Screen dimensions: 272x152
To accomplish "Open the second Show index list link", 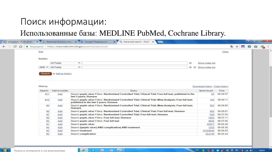I will pos(207,67).
